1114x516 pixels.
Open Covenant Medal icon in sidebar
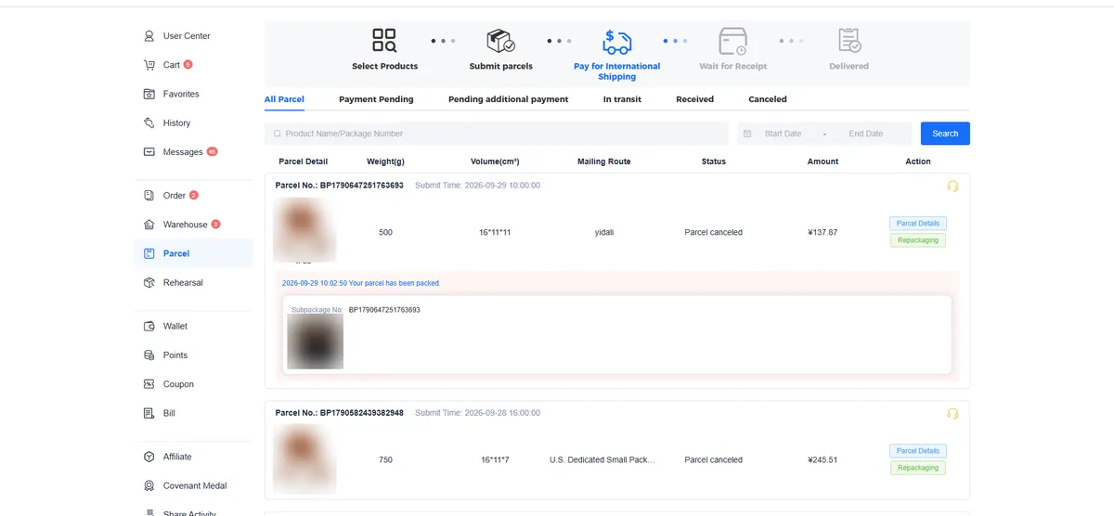(149, 485)
